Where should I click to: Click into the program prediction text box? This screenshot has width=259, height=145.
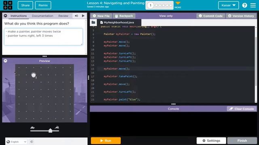click(x=43, y=37)
